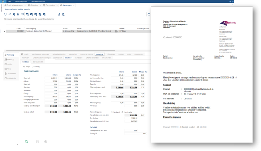This screenshot has height=151, width=261.
Task: Switch to the Details tab
Action: (24, 54)
